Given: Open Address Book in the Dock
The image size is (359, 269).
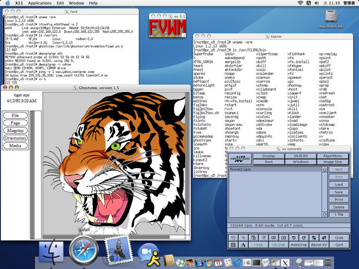Looking at the screenshot, I should click(169, 261).
